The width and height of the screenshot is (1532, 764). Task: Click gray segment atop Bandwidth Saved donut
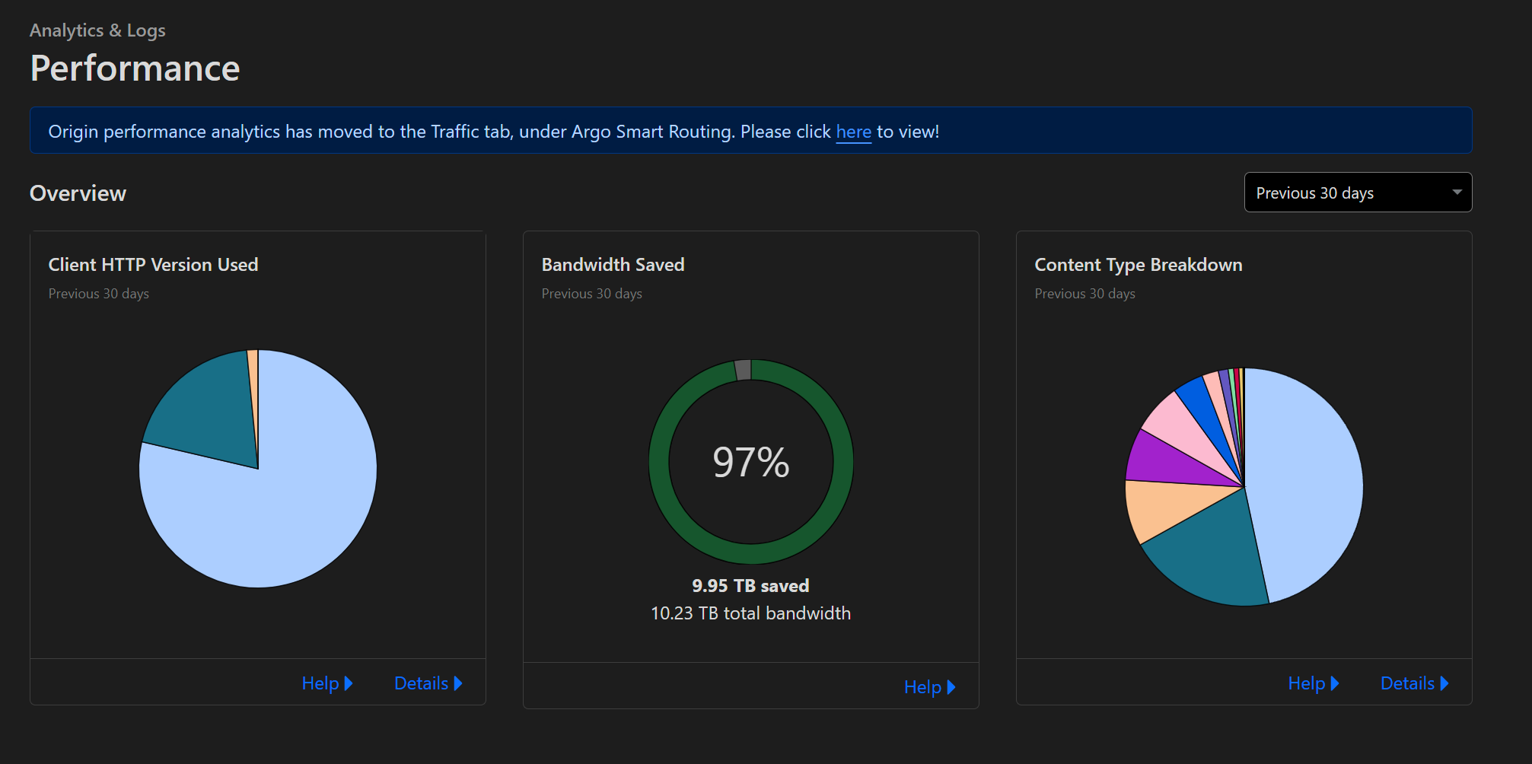(x=744, y=370)
